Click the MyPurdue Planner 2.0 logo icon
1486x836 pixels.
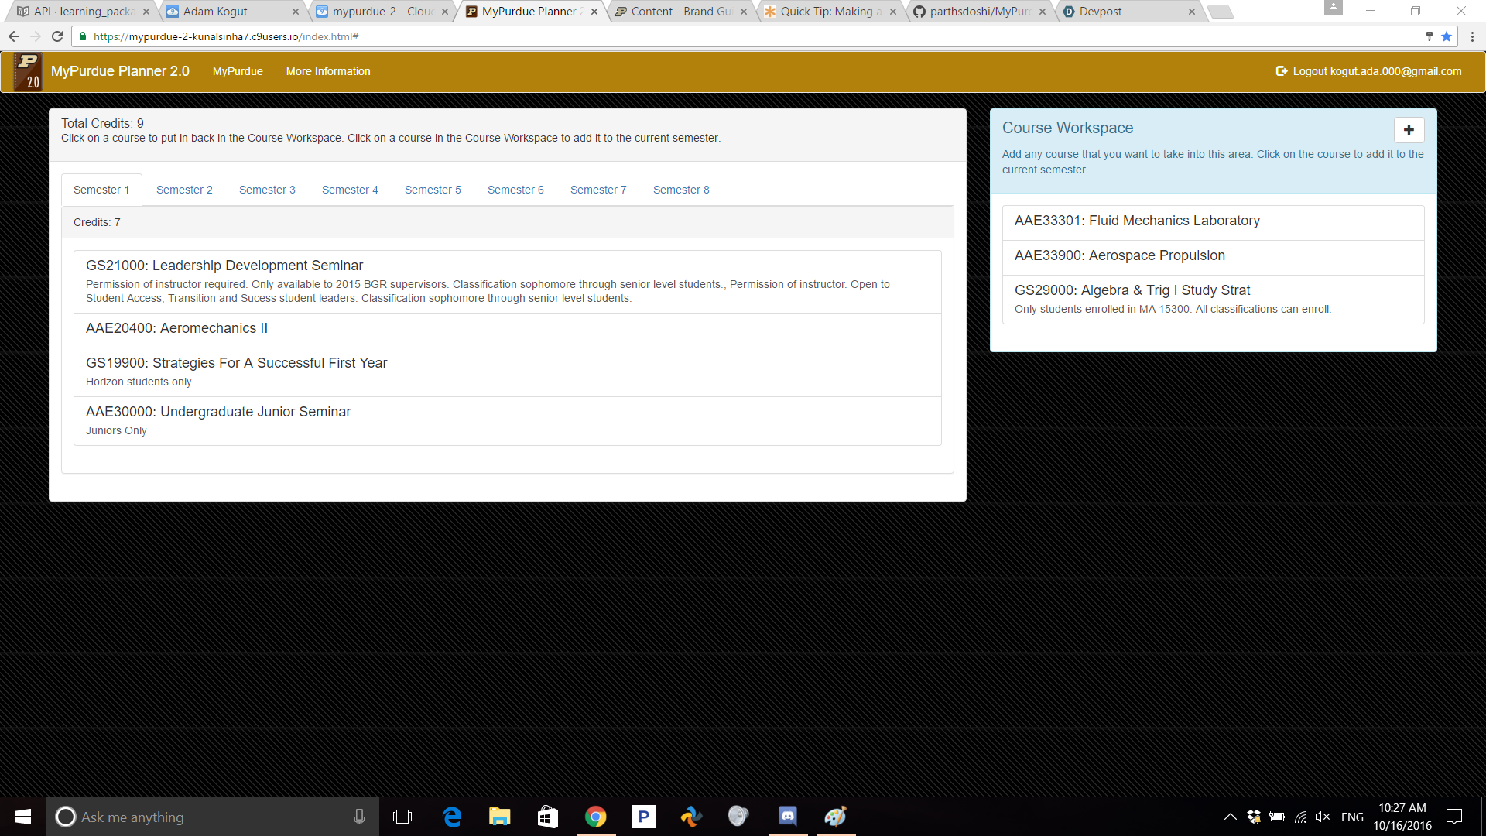click(x=29, y=71)
